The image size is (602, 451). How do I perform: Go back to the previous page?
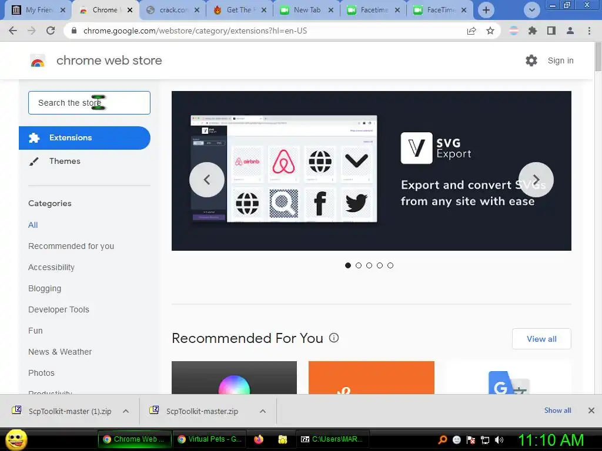[x=13, y=31]
